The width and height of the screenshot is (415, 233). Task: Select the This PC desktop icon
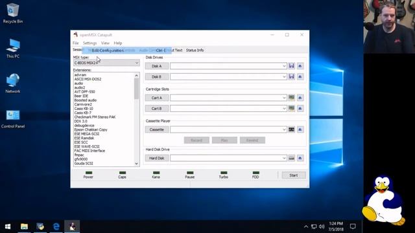pos(13,48)
